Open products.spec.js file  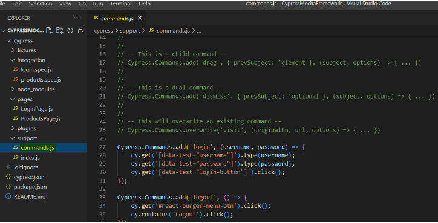pos(41,80)
